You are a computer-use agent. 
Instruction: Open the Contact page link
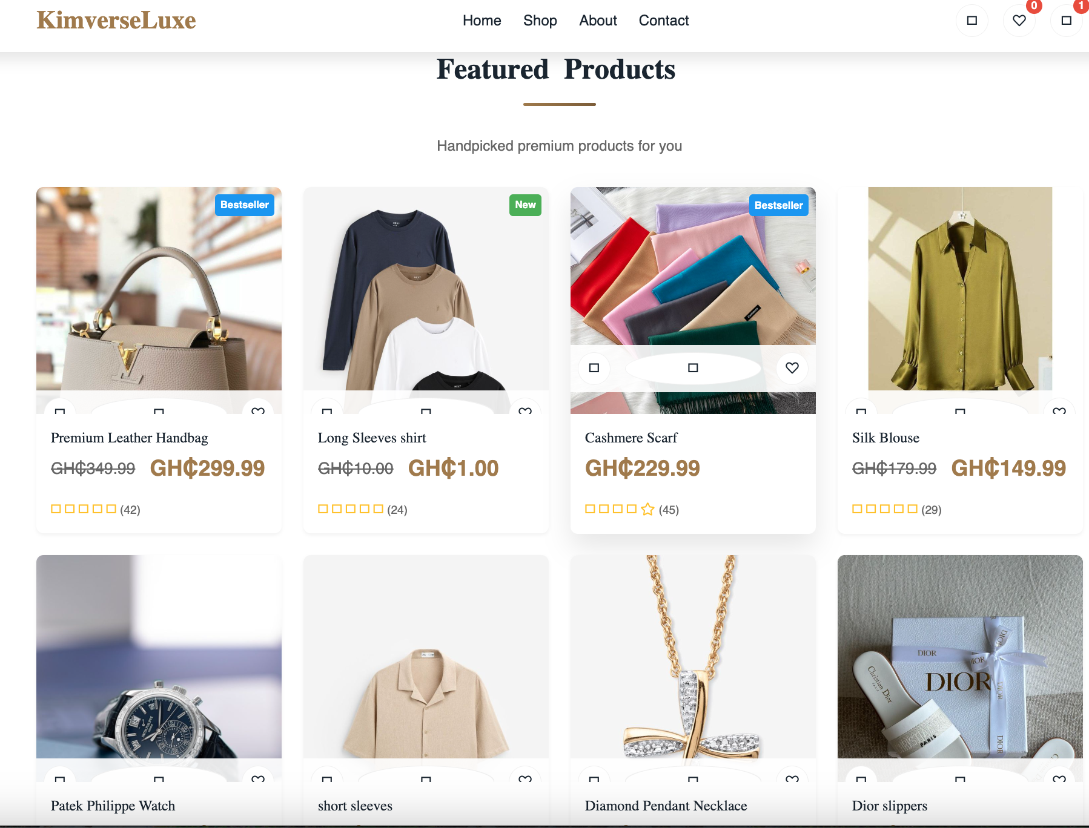click(664, 21)
